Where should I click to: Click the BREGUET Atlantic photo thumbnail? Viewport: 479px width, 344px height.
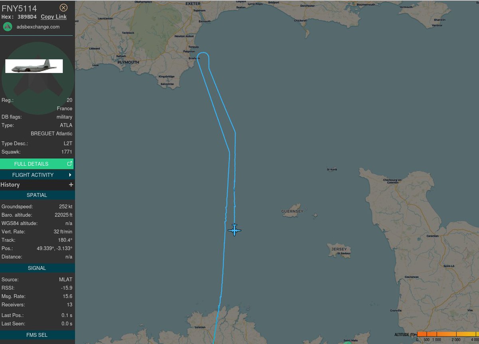(34, 66)
